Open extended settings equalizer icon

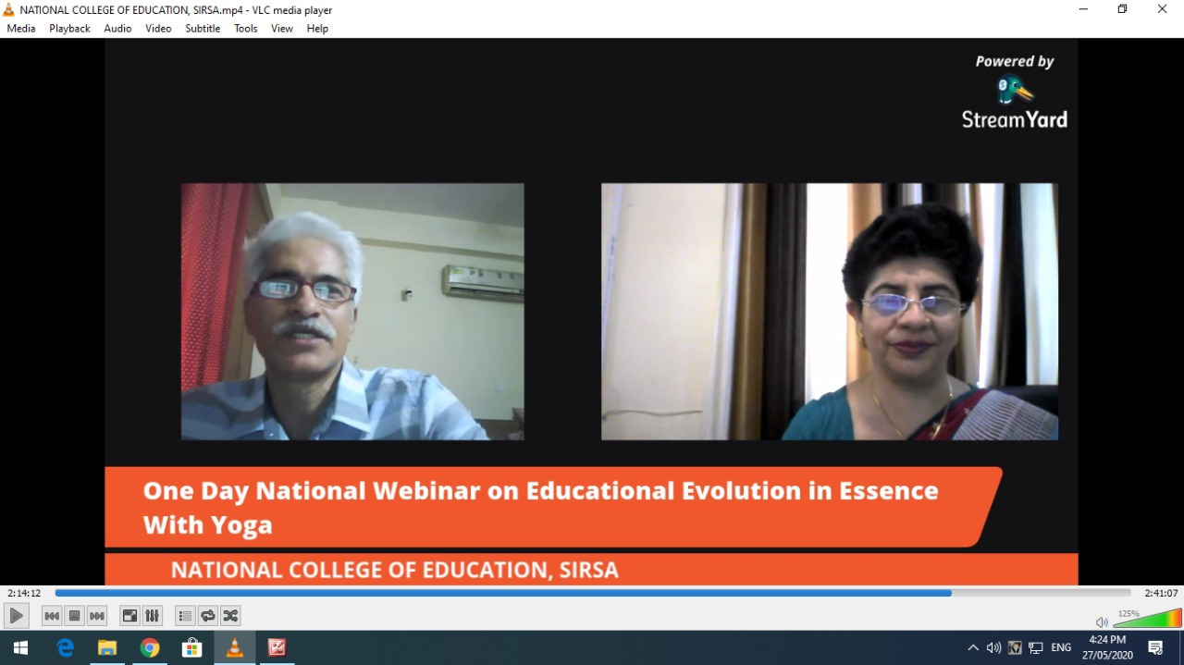pos(153,616)
